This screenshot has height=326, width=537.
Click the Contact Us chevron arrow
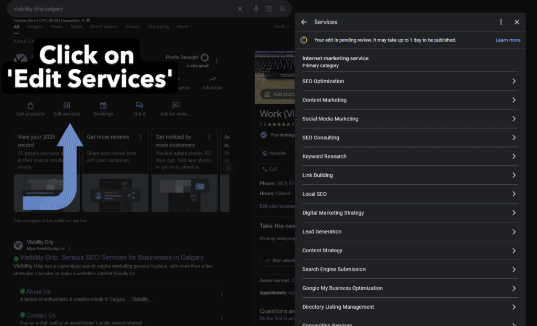(222, 319)
